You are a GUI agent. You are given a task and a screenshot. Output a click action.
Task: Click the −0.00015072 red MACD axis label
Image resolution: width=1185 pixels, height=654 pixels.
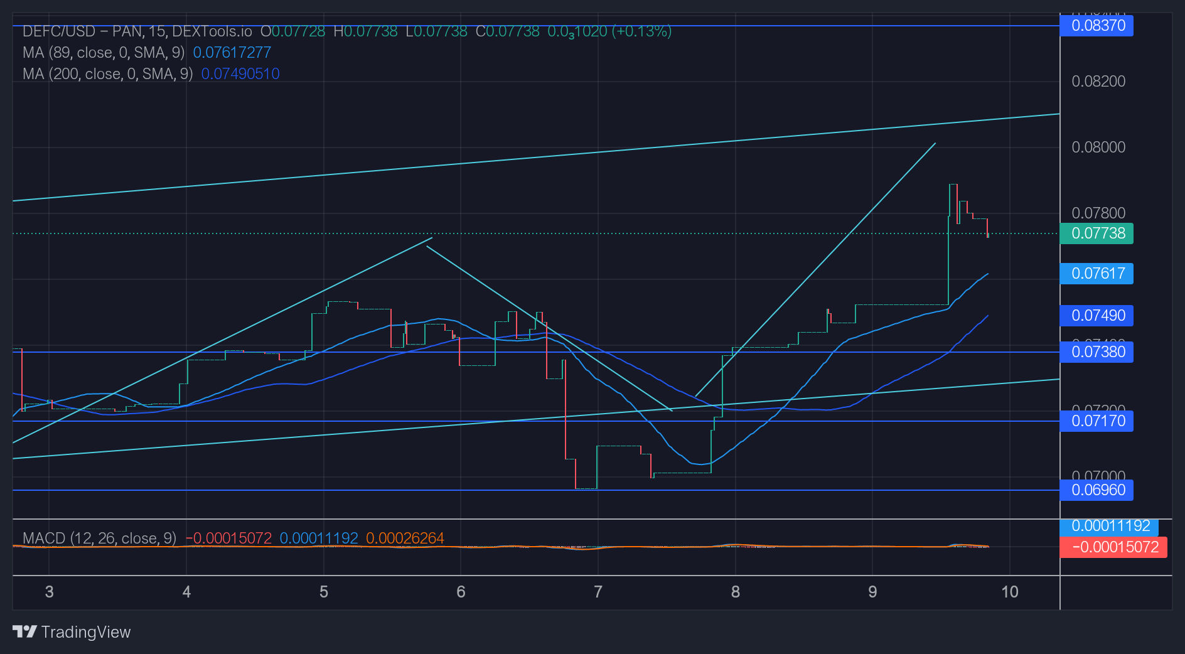tap(1113, 547)
